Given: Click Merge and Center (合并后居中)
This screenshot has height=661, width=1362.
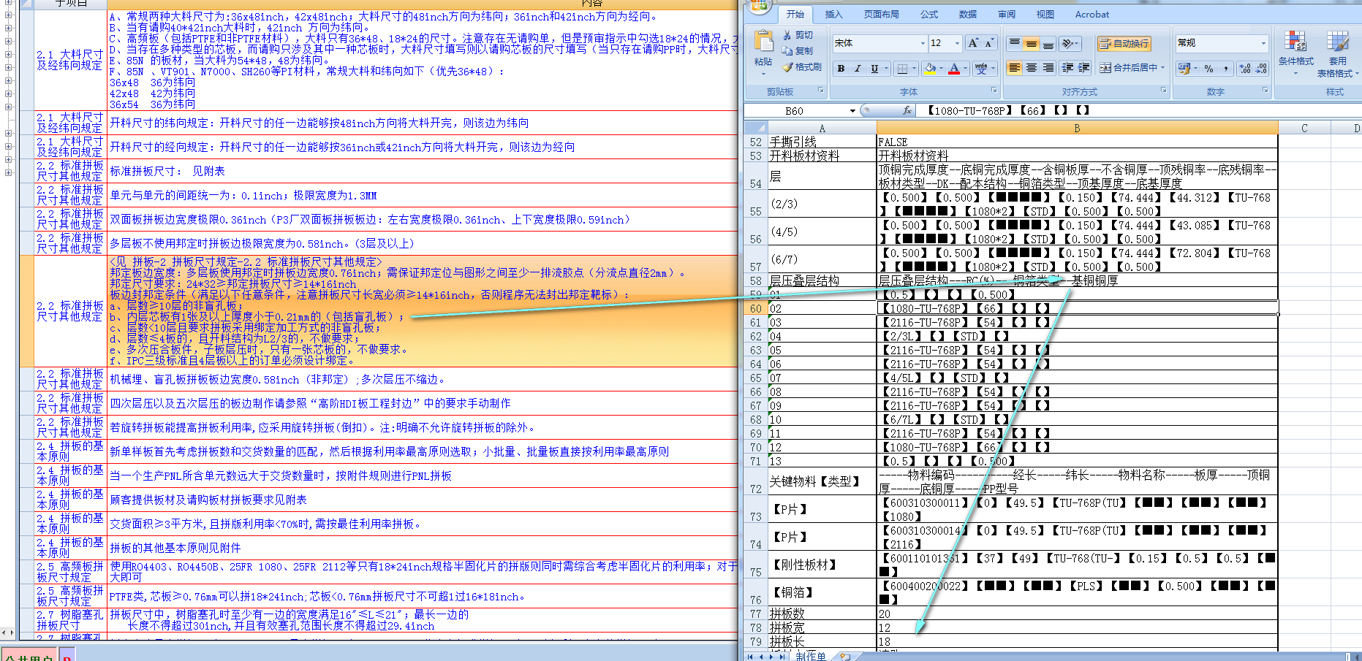Looking at the screenshot, I should click(x=1128, y=68).
